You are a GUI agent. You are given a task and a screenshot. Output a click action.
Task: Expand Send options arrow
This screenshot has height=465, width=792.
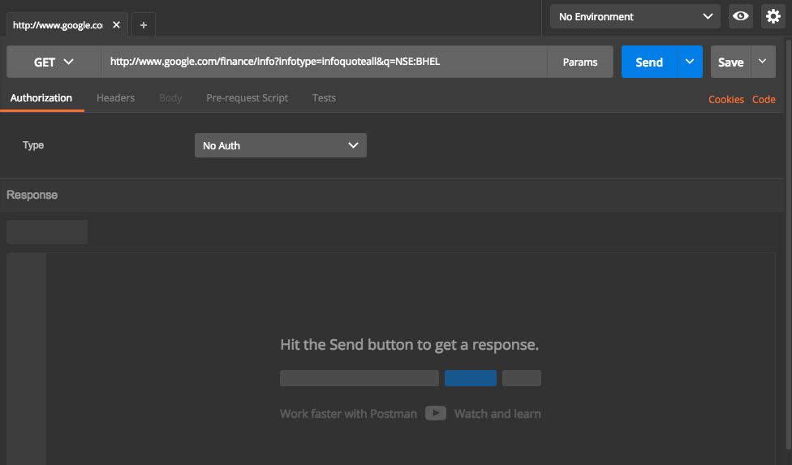click(690, 62)
